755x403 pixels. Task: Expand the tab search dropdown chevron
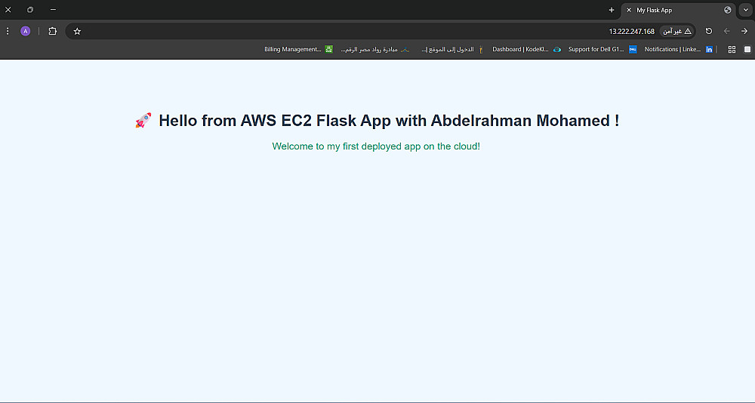[x=746, y=10]
